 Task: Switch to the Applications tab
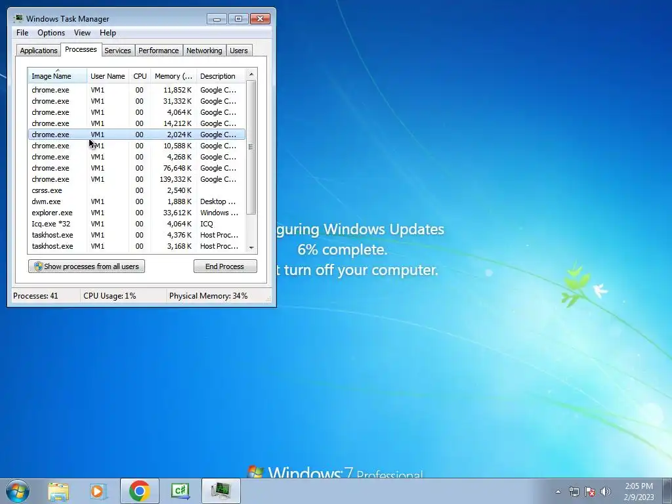(x=39, y=50)
